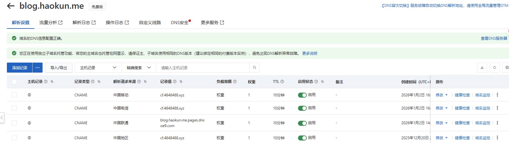Click the search magnifier icon
Screen dimensions: 509x143
click(x=254, y=68)
